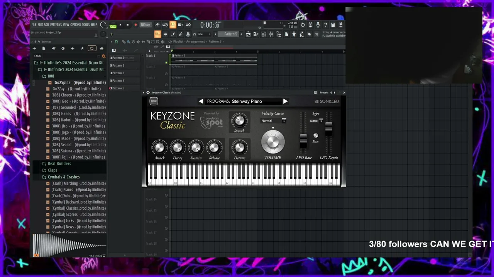Viewport: 494px width, 277px height.
Task: Select the [808] Chosen sample
Action: 76,95
